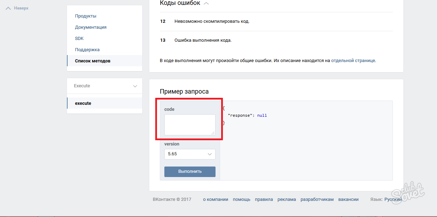Choose the execute method item
Screen dimensions: 437x217
[x=83, y=103]
